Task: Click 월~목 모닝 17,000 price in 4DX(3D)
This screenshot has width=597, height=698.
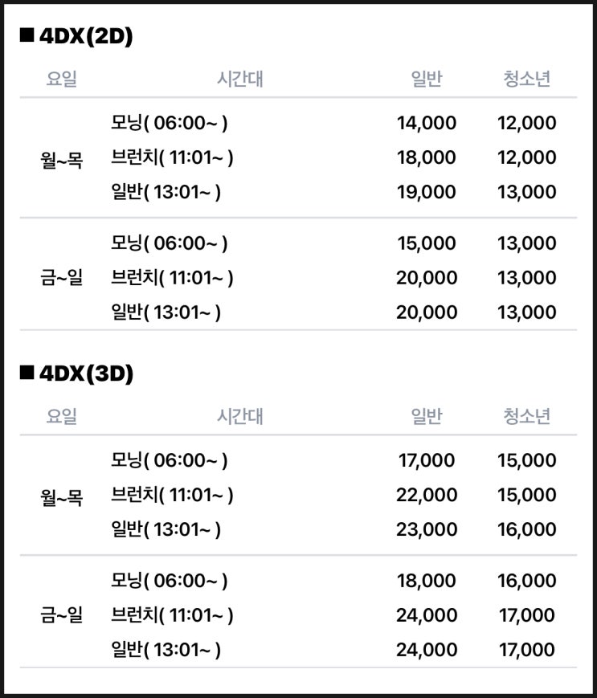Action: 427,461
